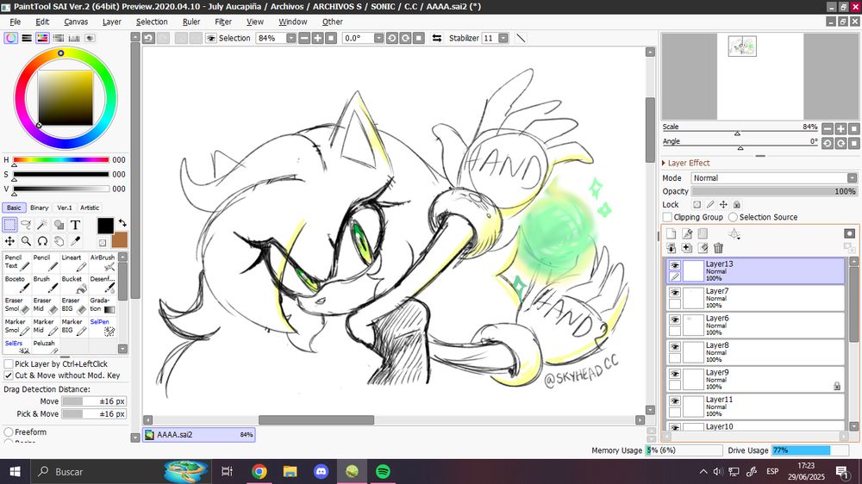Select the Zoom magnifier tool
The height and width of the screenshot is (484, 862).
26,241
